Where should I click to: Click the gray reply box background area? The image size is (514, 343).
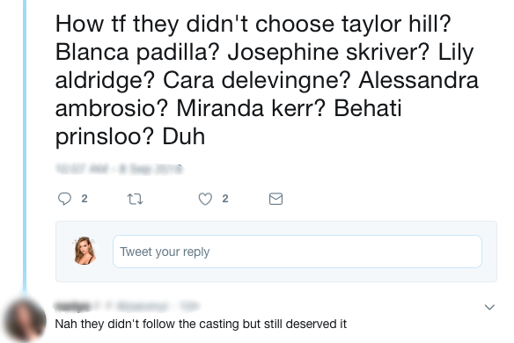coord(276,252)
